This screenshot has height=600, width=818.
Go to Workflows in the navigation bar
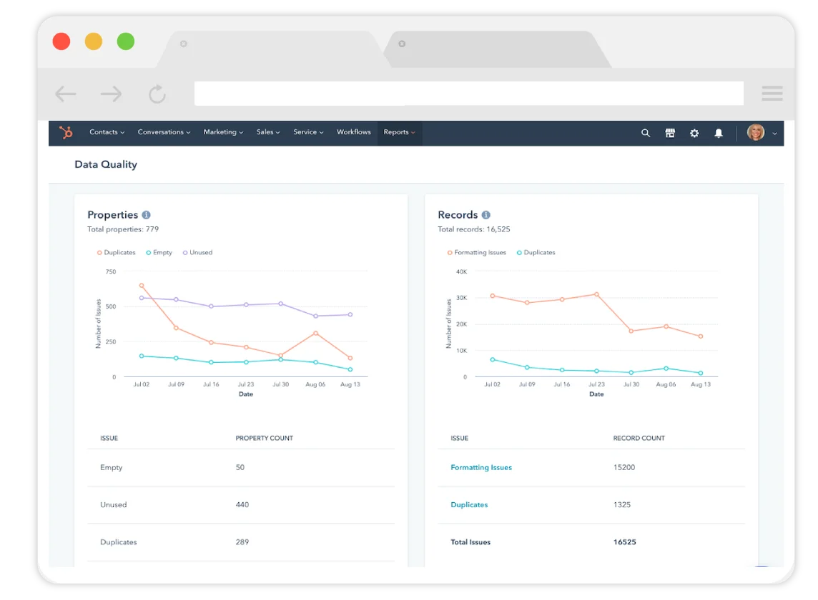354,132
